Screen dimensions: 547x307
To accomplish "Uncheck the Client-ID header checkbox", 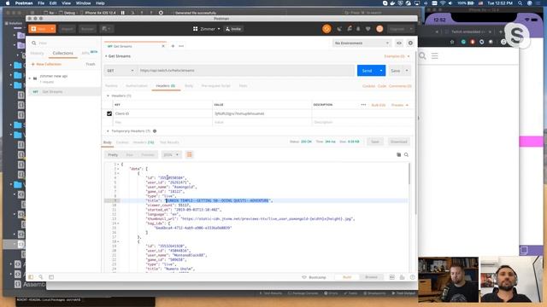I will pos(109,113).
